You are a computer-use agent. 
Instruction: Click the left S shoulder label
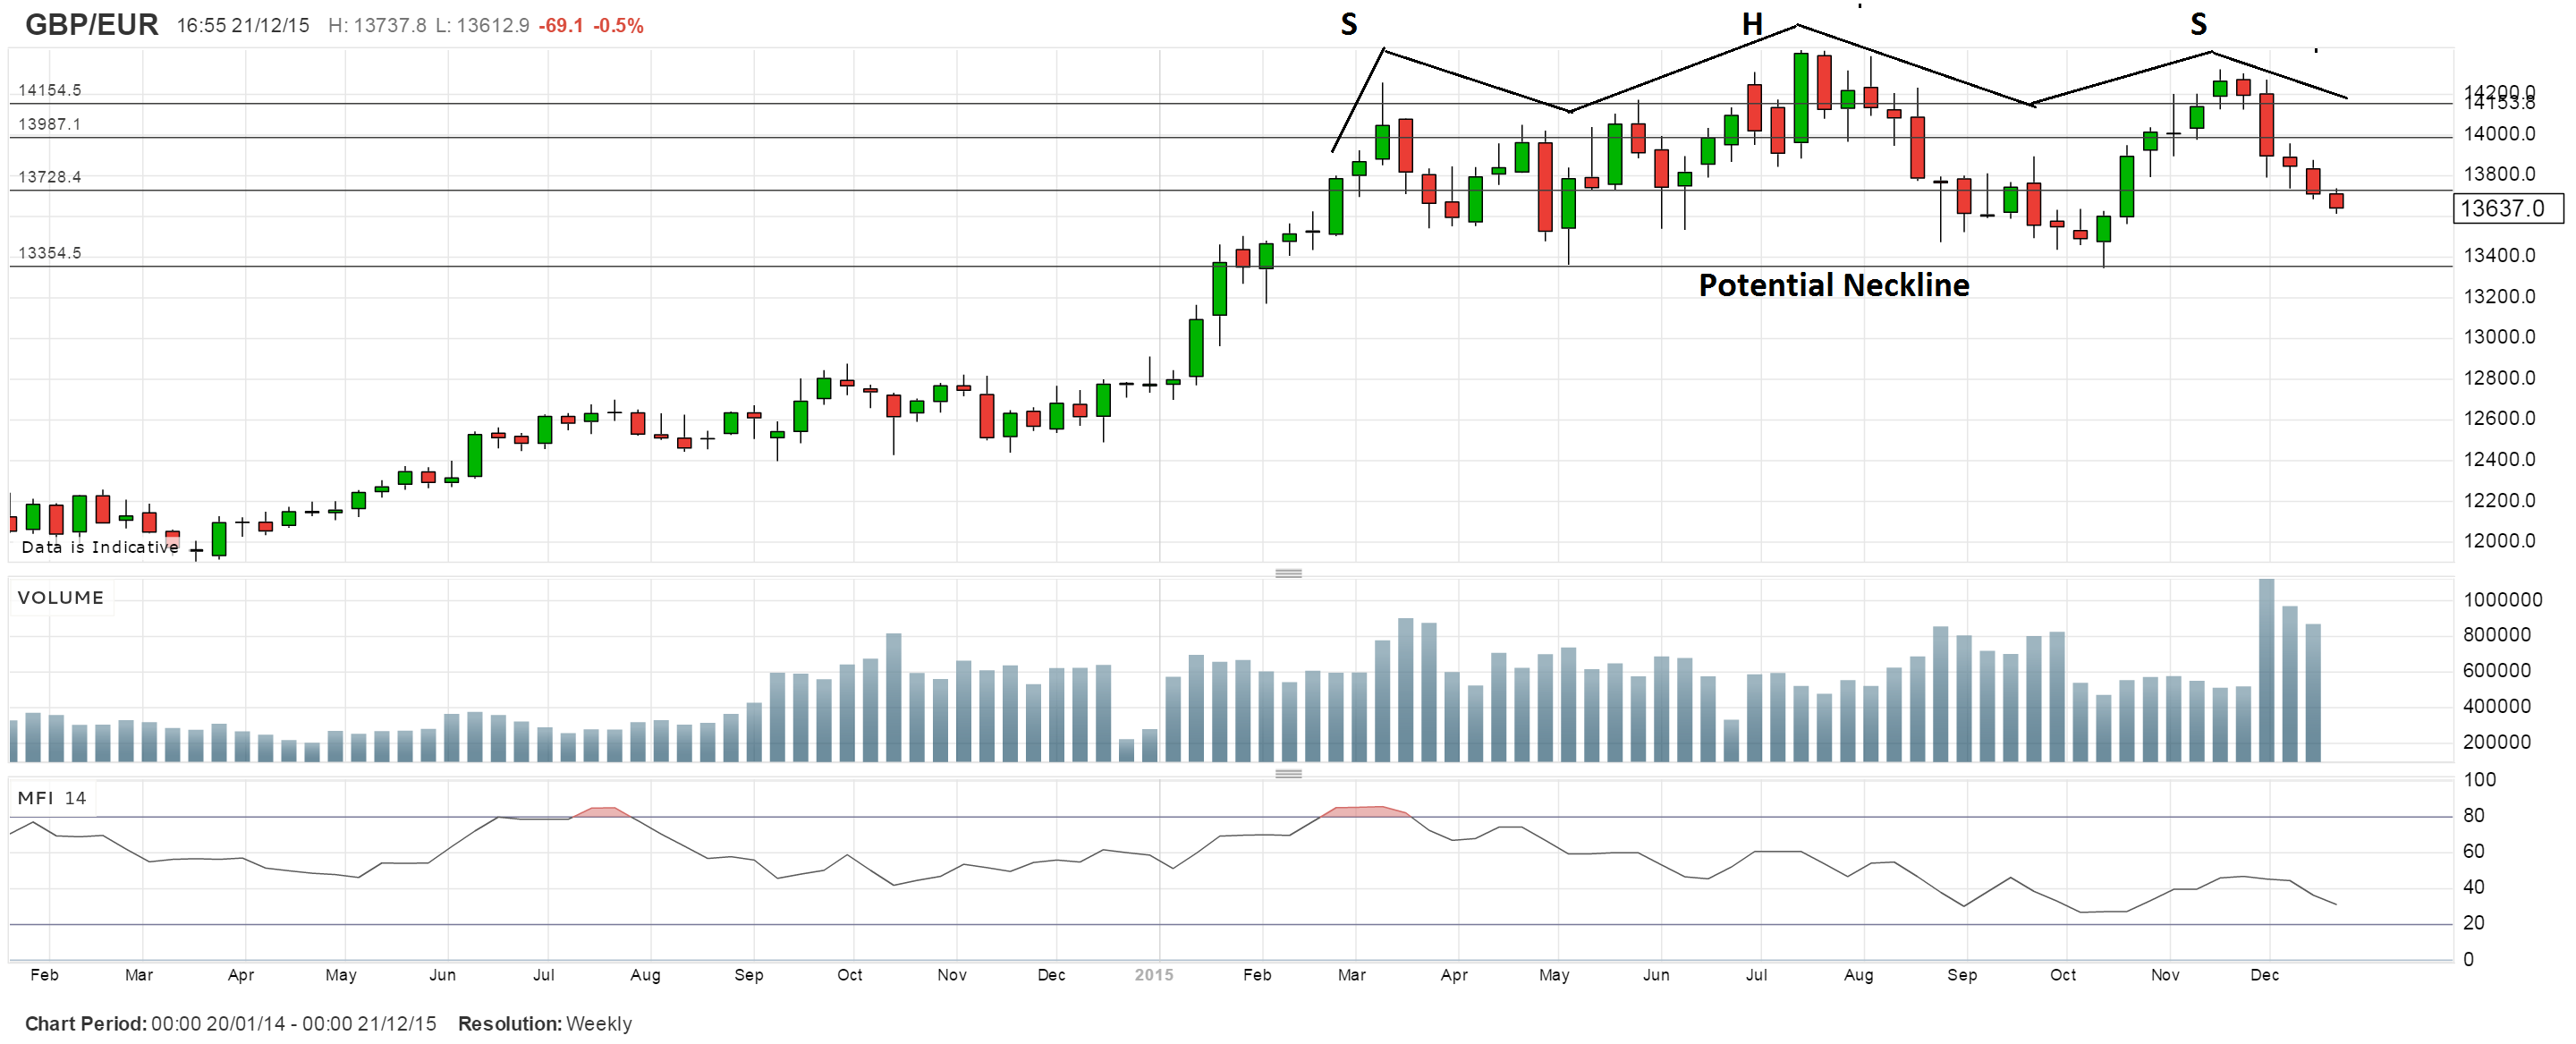click(1348, 24)
